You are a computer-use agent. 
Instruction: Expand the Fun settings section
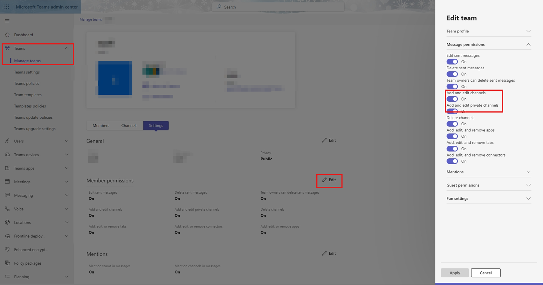489,198
